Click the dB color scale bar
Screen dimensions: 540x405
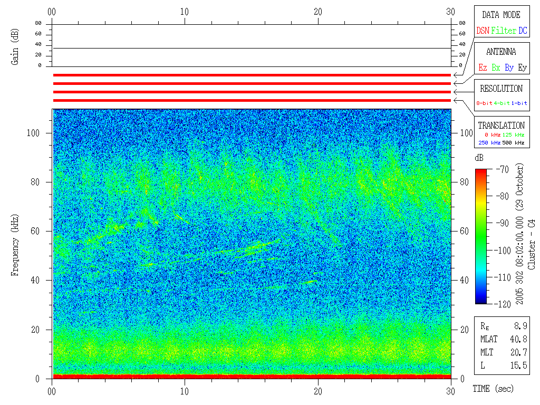tap(481, 236)
